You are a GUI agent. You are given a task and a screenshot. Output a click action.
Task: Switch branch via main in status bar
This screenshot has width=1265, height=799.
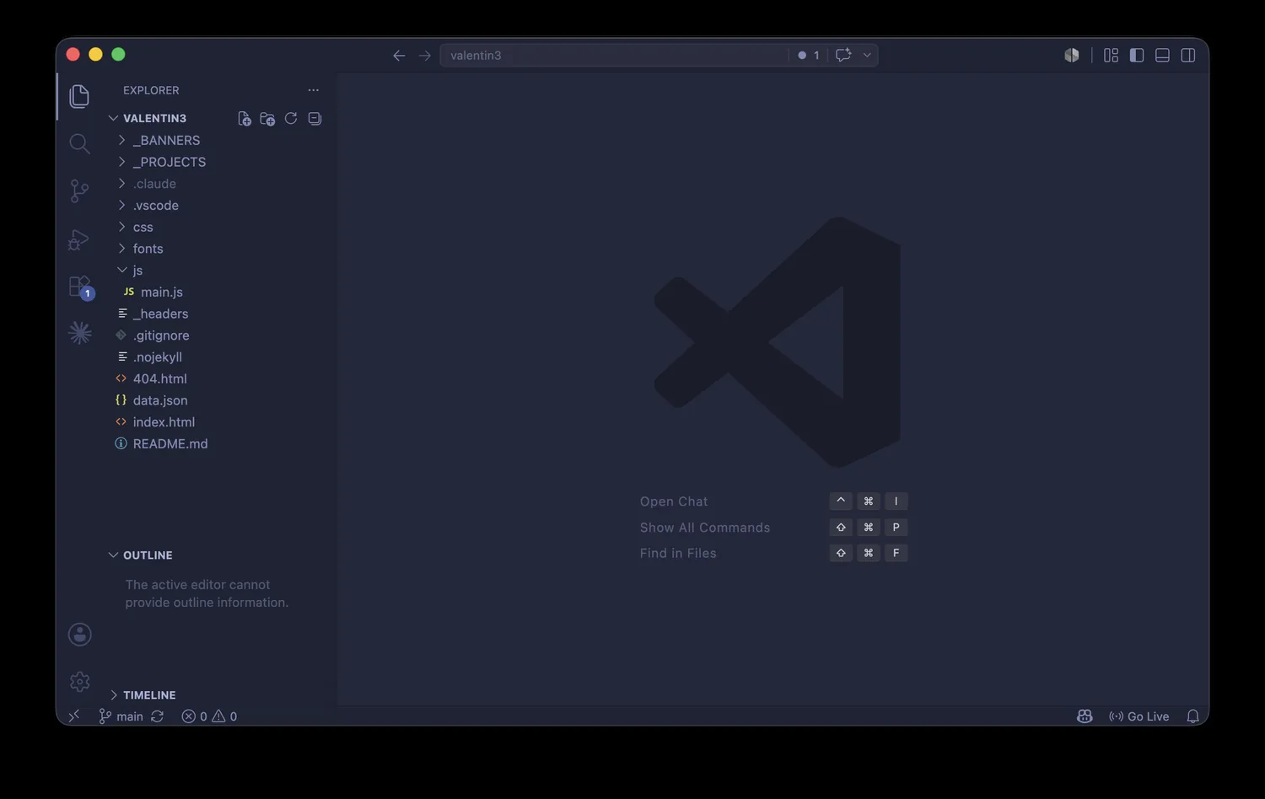point(121,716)
